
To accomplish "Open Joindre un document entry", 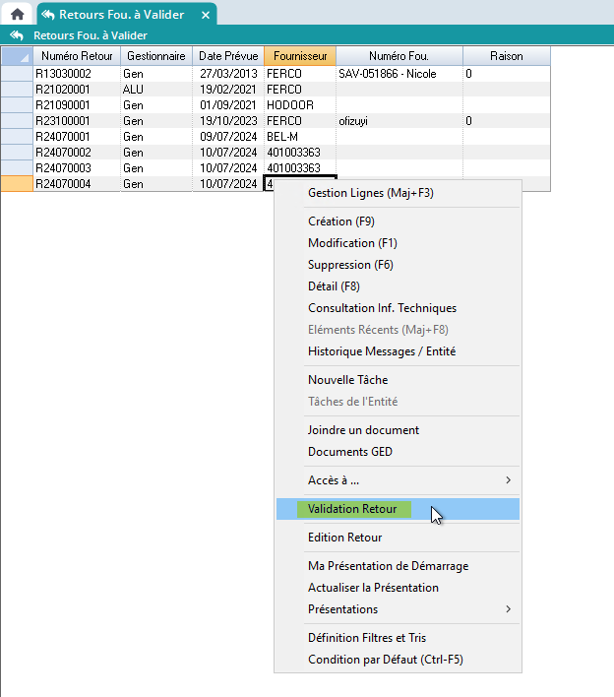I will pyautogui.click(x=363, y=430).
